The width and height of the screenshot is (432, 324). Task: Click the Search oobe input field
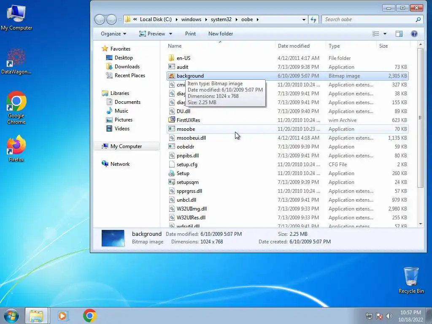[369, 19]
